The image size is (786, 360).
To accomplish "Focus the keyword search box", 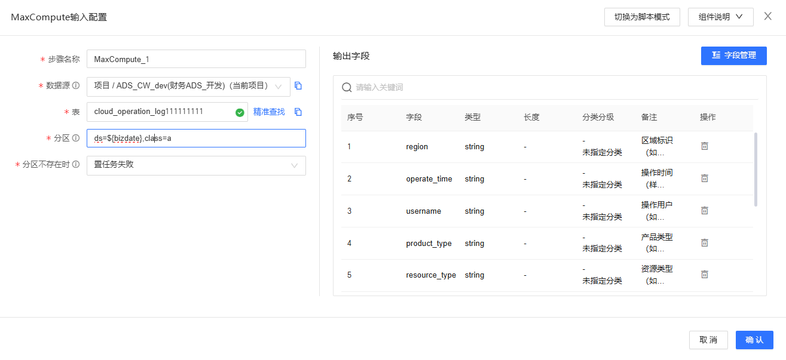I will [550, 87].
